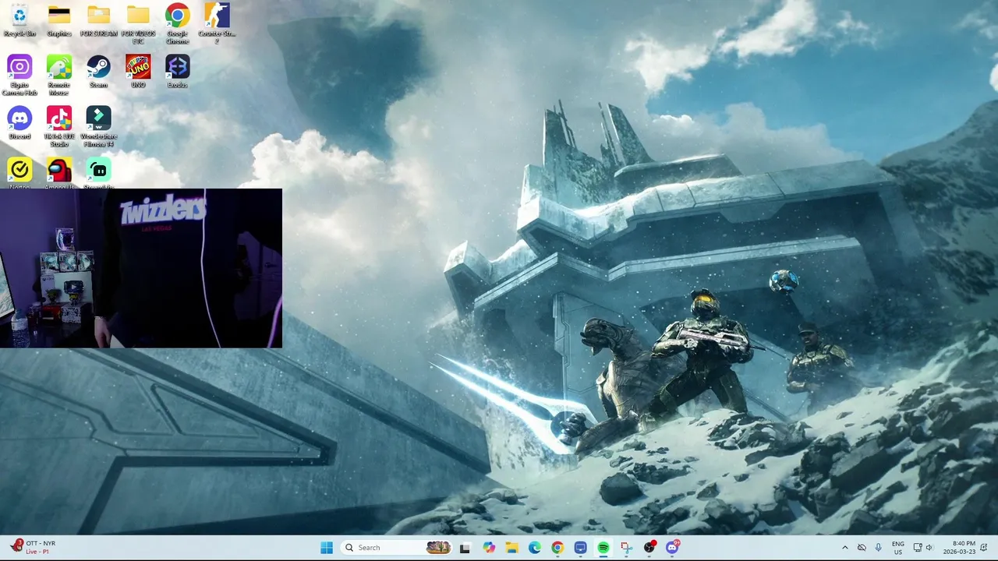Open the notification bell in tray

tap(986, 548)
